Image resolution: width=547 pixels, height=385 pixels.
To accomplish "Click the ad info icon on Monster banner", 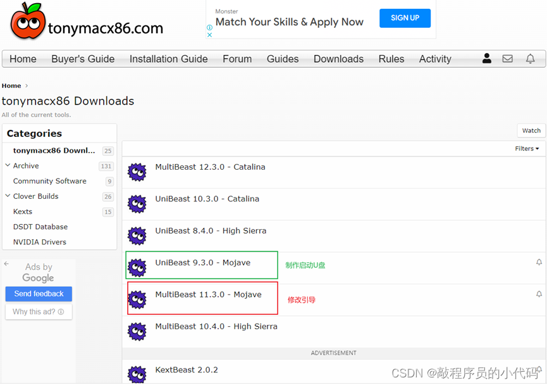I will point(210,27).
